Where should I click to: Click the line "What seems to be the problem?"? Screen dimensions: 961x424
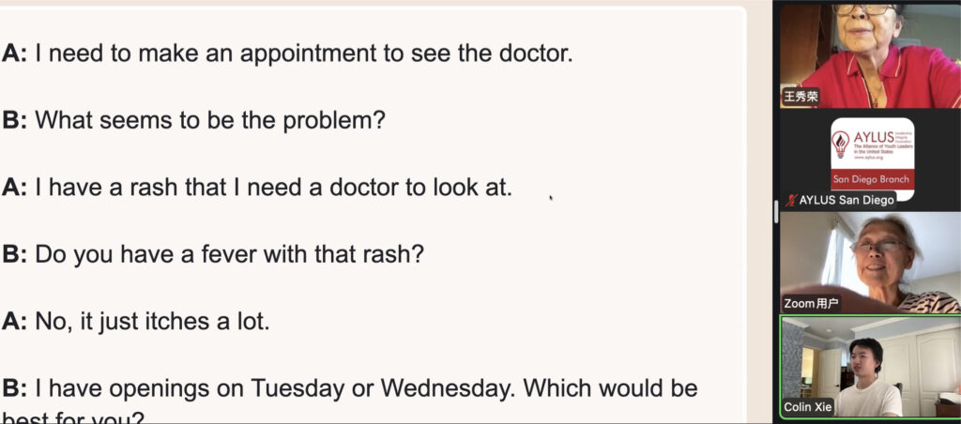tap(193, 120)
